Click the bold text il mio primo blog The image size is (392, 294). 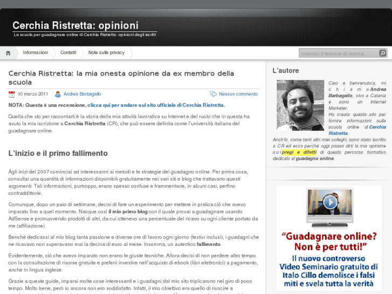(x=128, y=211)
